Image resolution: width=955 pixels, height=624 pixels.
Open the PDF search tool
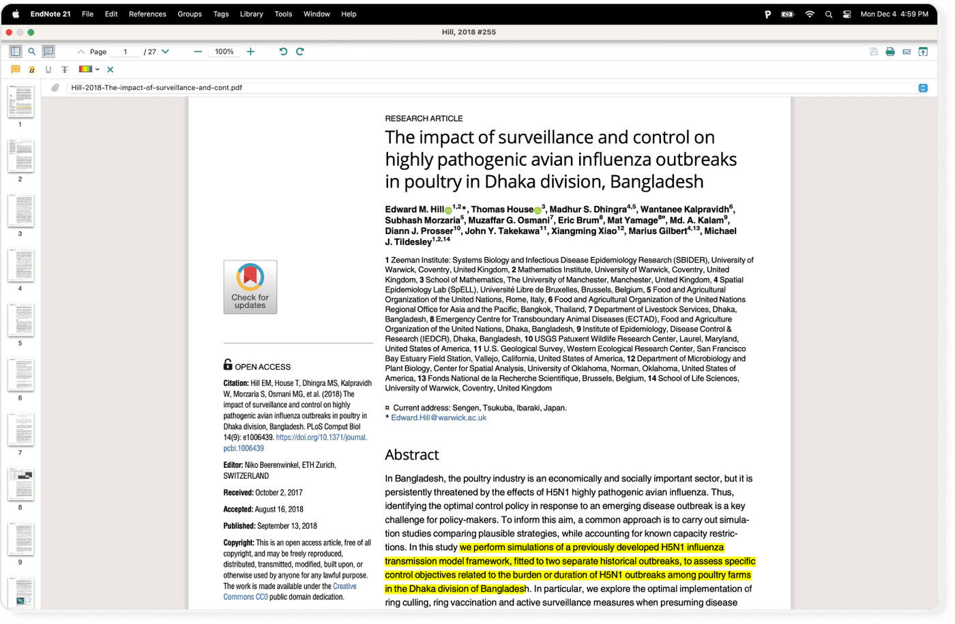(31, 51)
